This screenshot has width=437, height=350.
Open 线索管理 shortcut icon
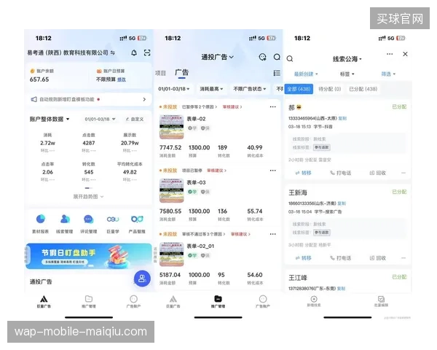pos(65,219)
